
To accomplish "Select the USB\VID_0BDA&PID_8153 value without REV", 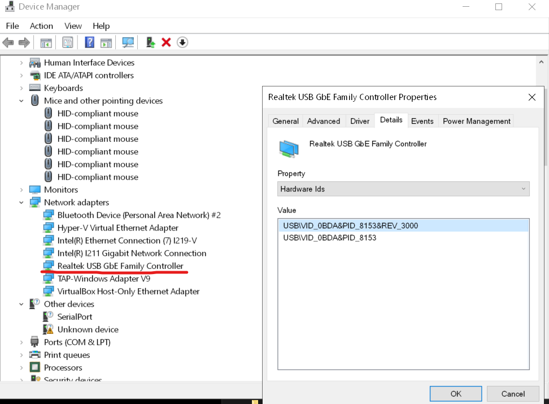I will click(x=329, y=238).
